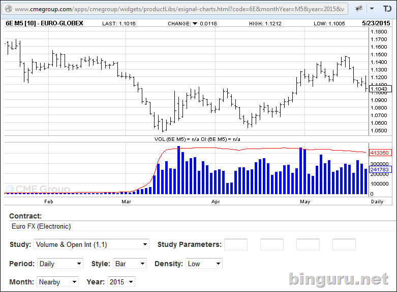The image size is (397, 292).
Task: Click the Euro FX (Electronic) contract field
Action: [x=202, y=226]
